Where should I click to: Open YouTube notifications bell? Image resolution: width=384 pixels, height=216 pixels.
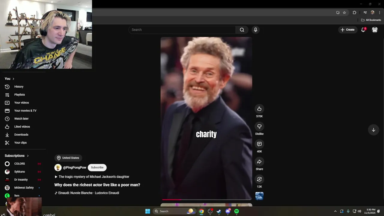point(363,30)
